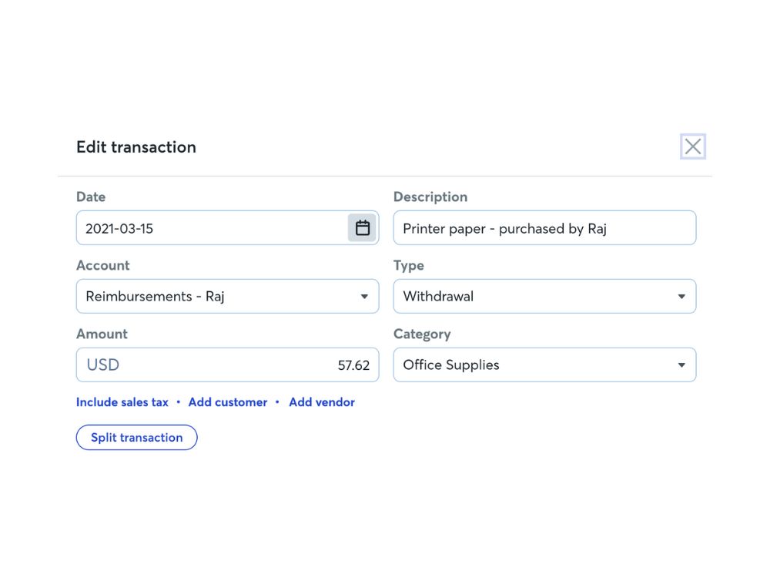The height and width of the screenshot is (578, 770).
Task: Open the calendar date picker icon
Action: pyautogui.click(x=363, y=227)
